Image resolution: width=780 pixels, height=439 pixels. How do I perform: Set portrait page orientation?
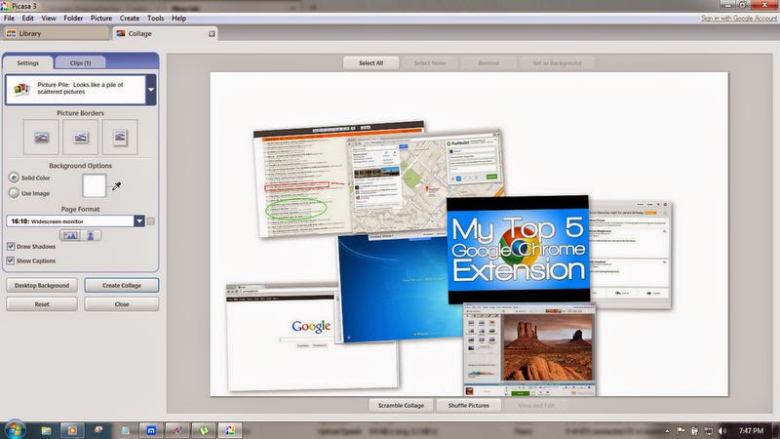[x=91, y=235]
